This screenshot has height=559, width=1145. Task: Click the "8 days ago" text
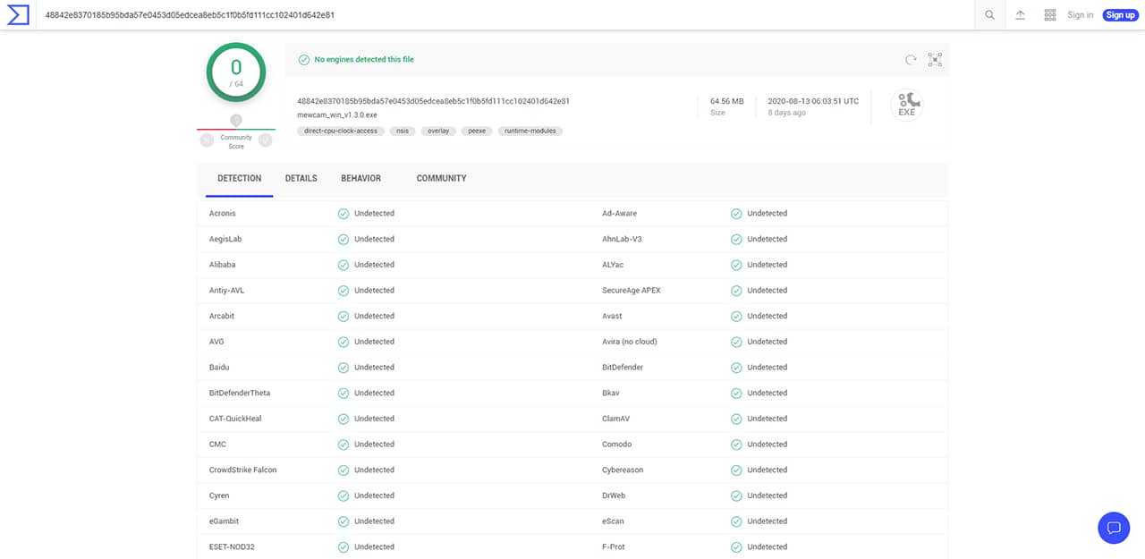click(x=786, y=113)
